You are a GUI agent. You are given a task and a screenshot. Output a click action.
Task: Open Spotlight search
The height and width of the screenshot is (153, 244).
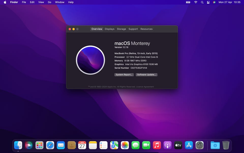click(202, 2)
